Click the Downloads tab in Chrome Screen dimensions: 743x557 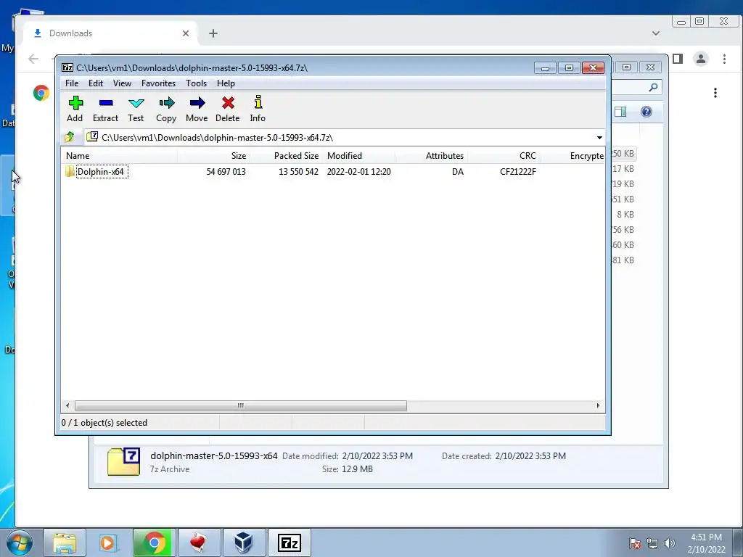(110, 33)
